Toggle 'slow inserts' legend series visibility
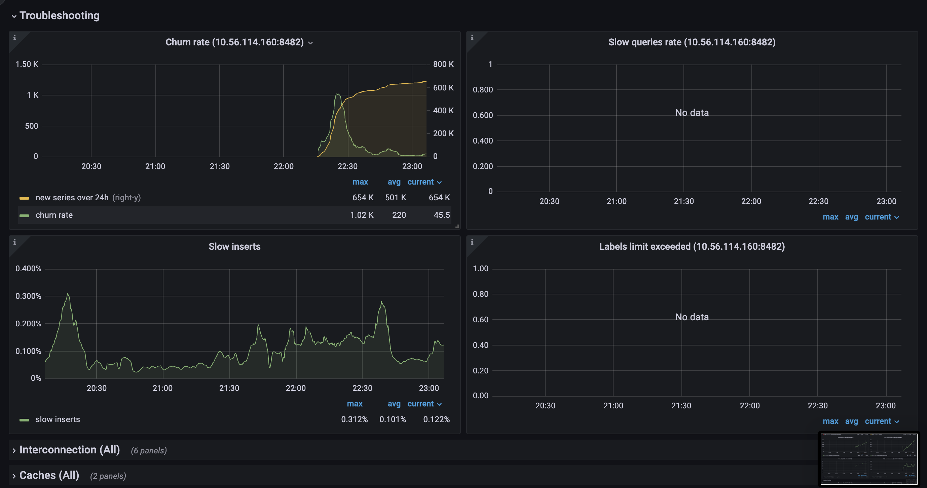927x488 pixels. pos(58,419)
